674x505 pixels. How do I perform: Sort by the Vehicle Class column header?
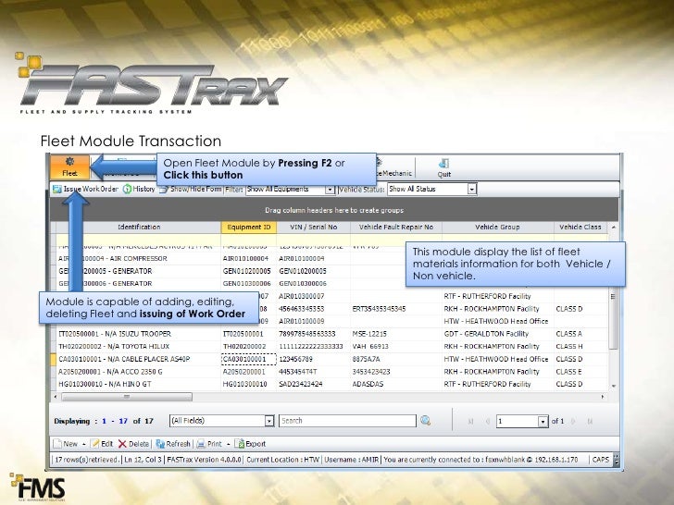pyautogui.click(x=580, y=228)
